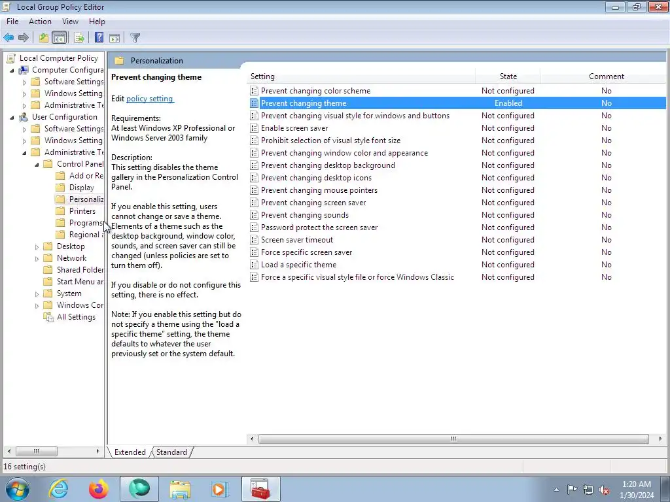Viewport: 670px width, 502px height.
Task: Click the User Configuration node icon
Action: [x=24, y=117]
